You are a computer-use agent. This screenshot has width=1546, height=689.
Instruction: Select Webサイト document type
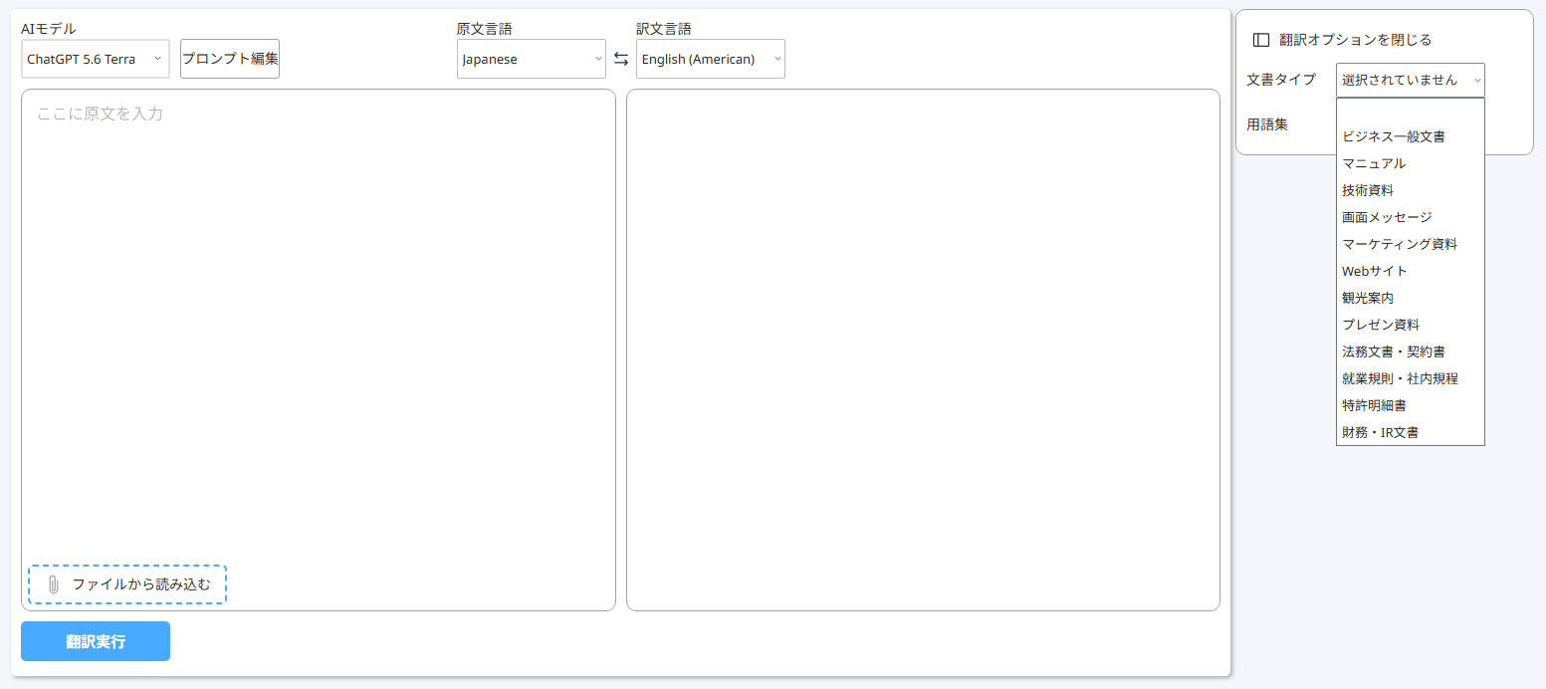coord(1411,271)
